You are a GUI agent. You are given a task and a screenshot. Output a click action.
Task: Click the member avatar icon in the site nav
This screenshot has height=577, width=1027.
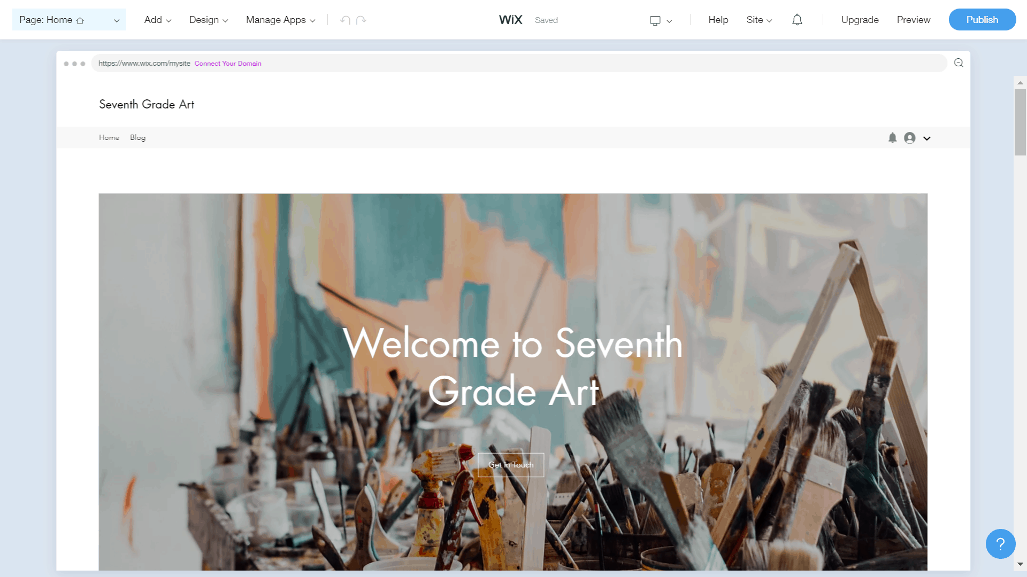[909, 138]
